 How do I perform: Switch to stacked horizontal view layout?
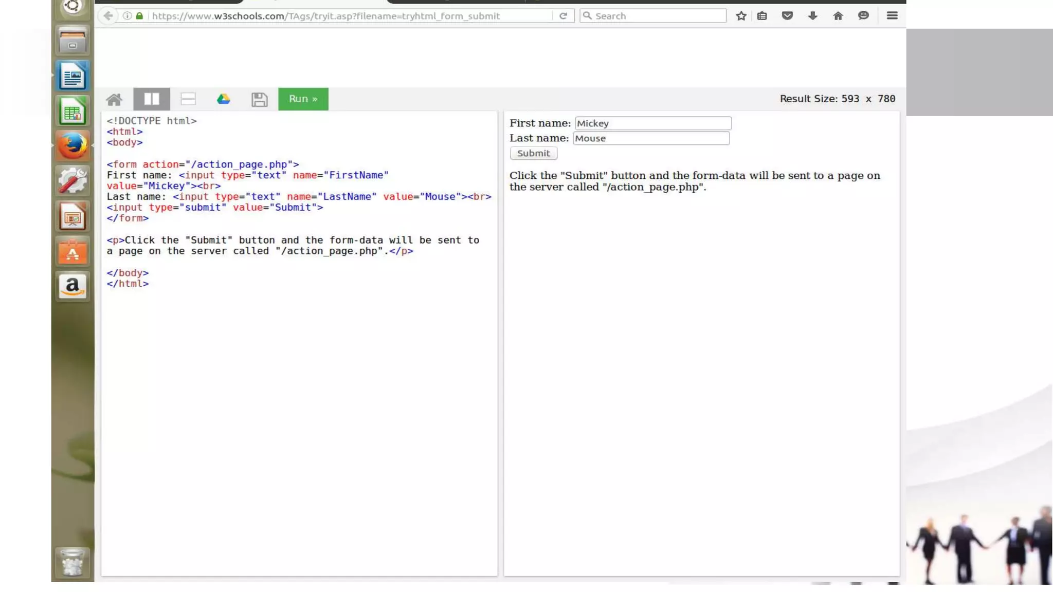[x=188, y=99]
